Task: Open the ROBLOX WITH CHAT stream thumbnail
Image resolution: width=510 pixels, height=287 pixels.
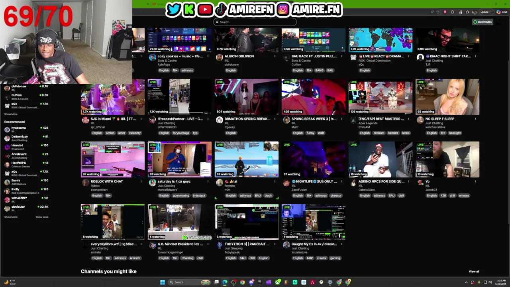Action: pos(113,159)
